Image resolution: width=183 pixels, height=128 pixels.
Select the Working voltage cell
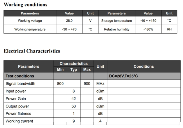click(30, 21)
